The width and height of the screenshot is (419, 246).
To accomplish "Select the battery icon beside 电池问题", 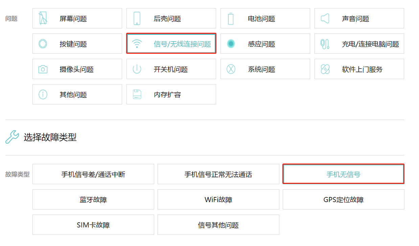I will tap(231, 18).
